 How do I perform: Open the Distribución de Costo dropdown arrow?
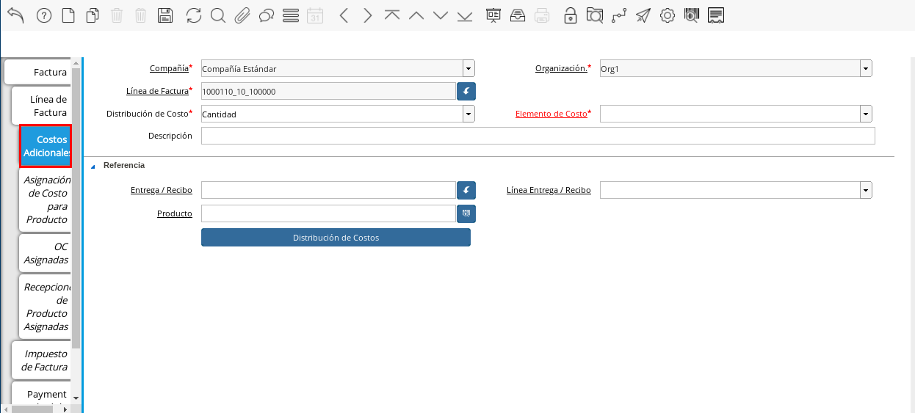pos(469,114)
